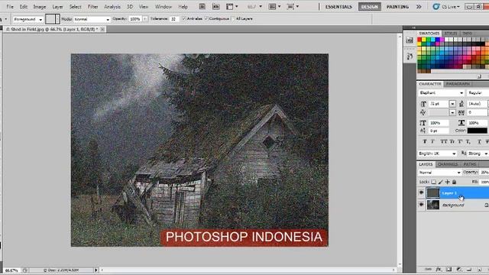Open the options bar Opacity slider arrow
This screenshot has height=275, width=489.
[x=145, y=19]
